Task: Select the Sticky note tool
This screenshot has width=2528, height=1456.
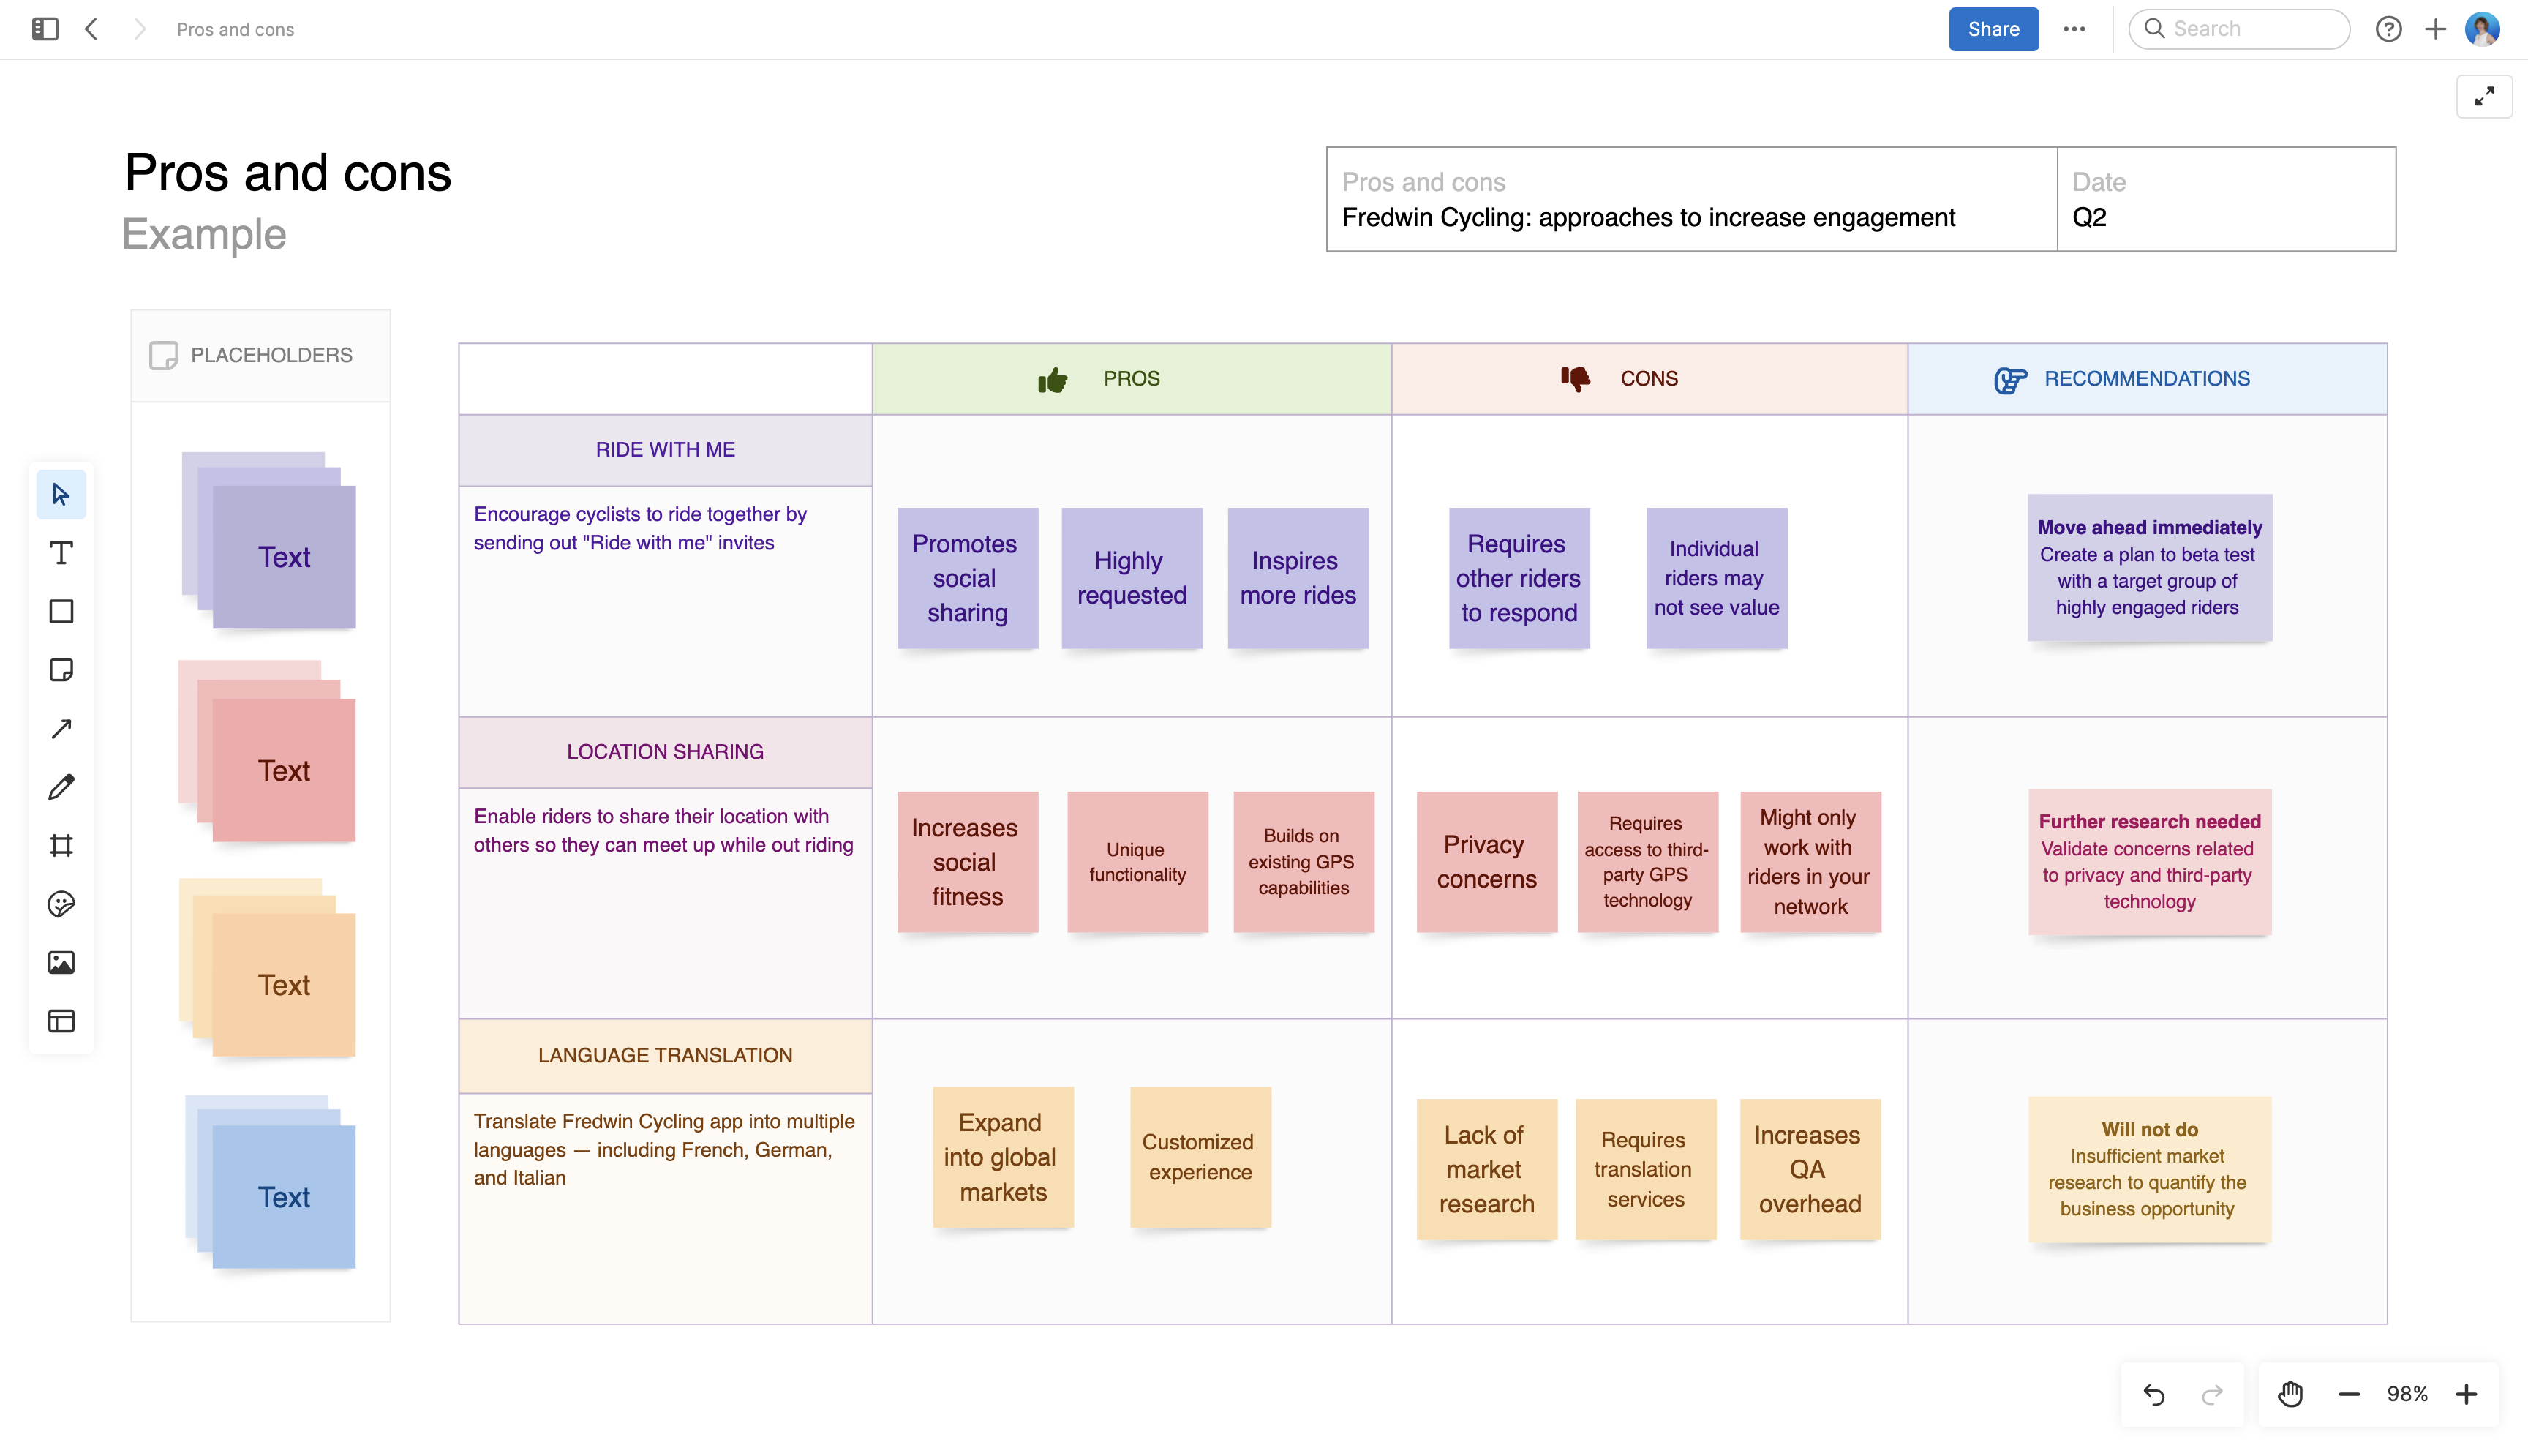Action: 61,670
